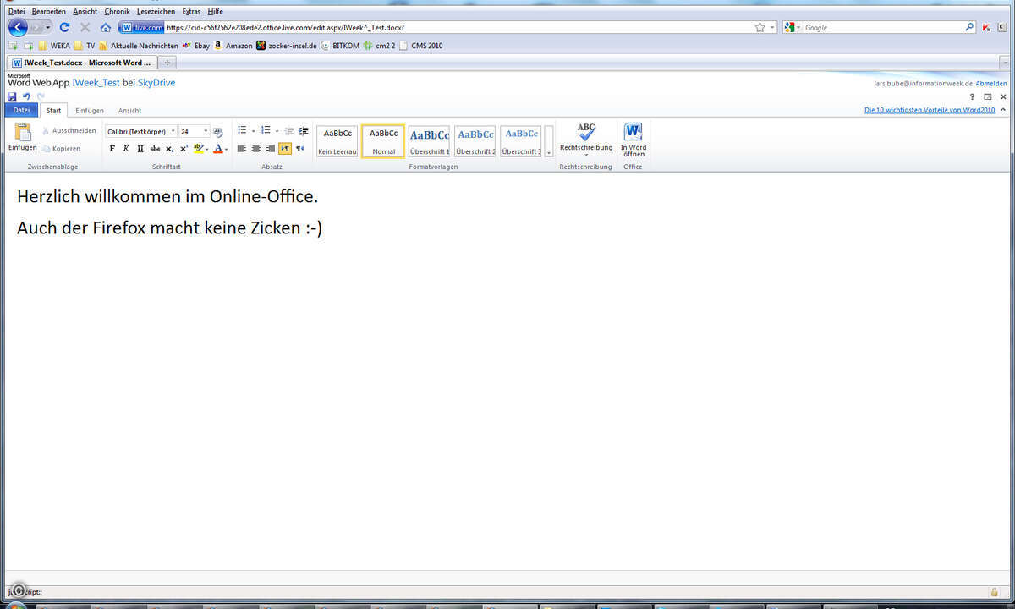Expand numbered list style arrow
1015x609 pixels.
277,131
